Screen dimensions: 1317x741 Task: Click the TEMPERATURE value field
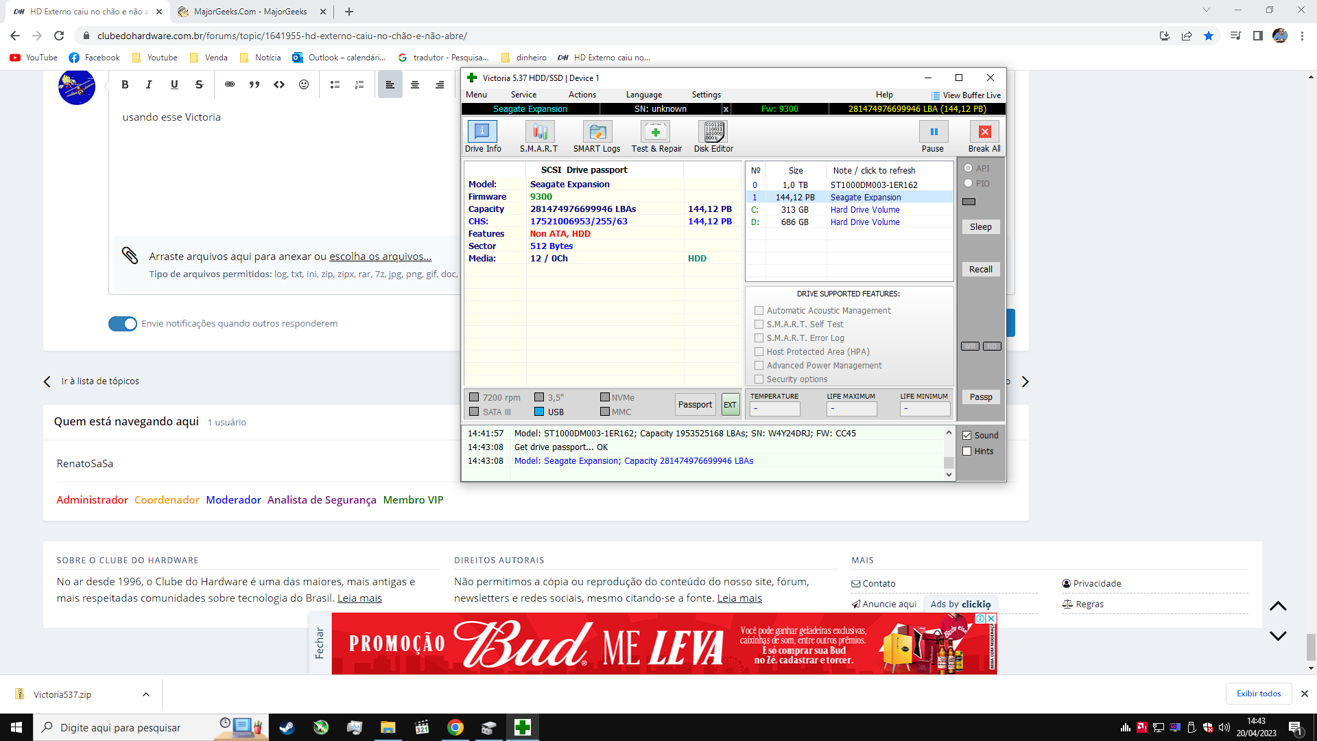point(774,409)
